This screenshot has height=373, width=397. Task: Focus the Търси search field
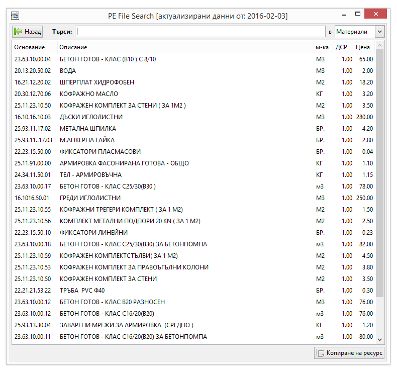(x=200, y=32)
